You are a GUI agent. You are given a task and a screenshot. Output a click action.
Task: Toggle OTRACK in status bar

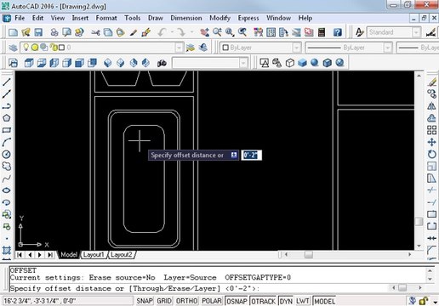[264, 301]
